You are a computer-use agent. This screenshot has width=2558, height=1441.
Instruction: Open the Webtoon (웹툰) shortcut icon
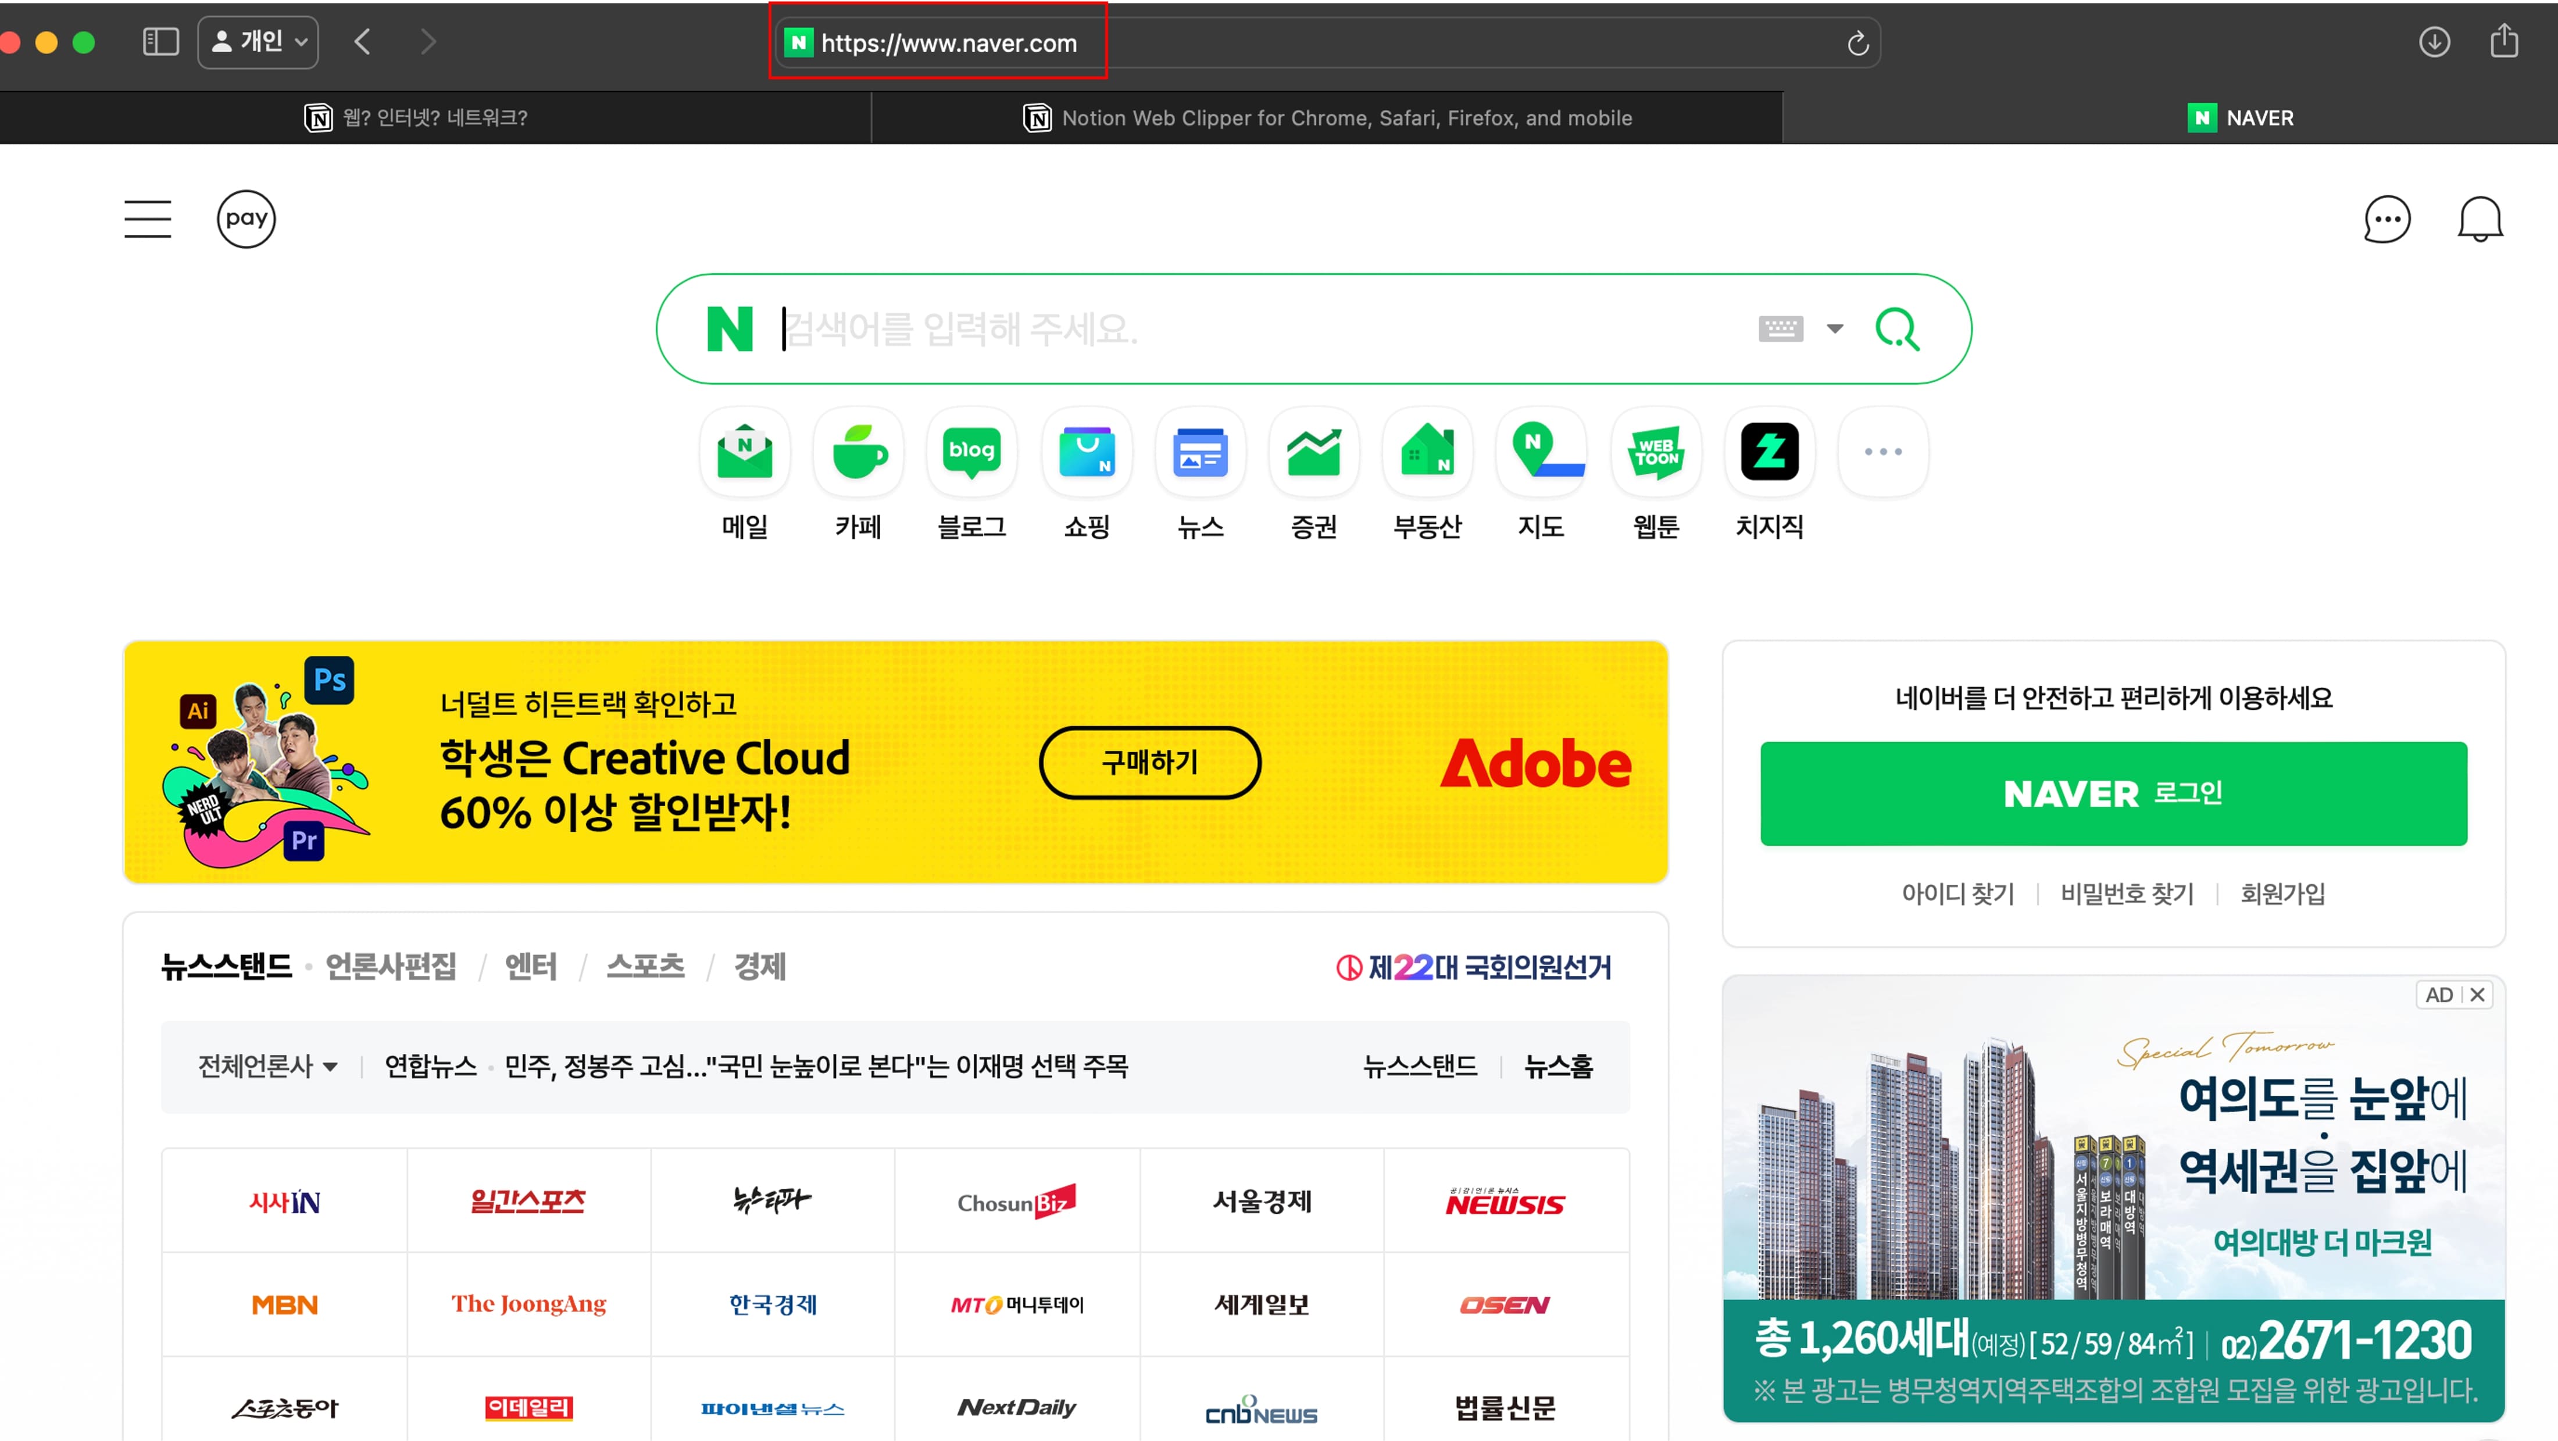1655,452
